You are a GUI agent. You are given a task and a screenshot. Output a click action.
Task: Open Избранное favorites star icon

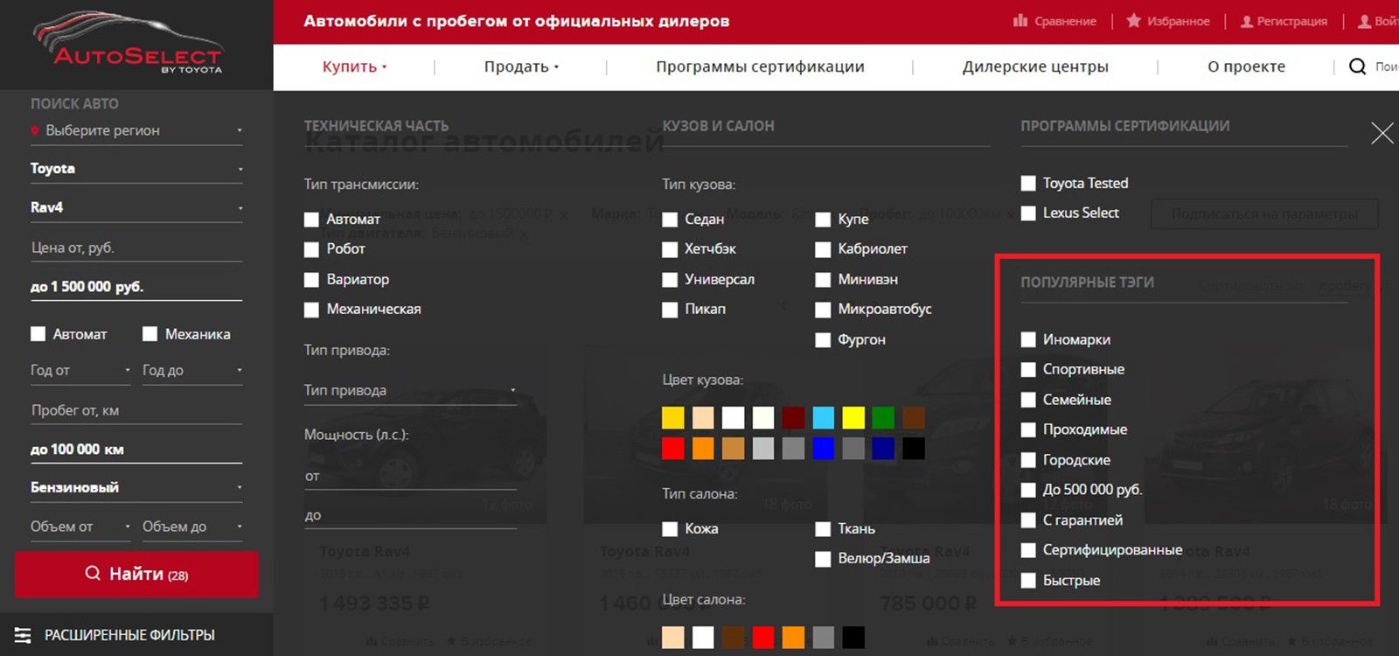pos(1134,20)
